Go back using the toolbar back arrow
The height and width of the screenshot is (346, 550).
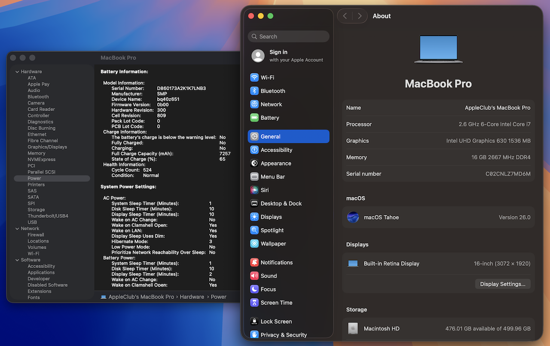[x=345, y=16]
